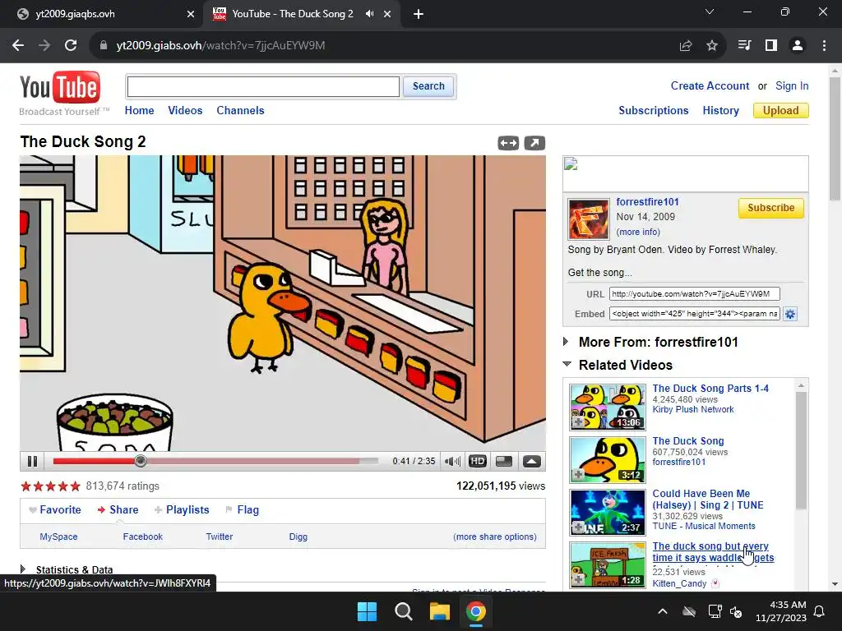Click (more share options) link
This screenshot has height=631, width=842.
click(494, 537)
